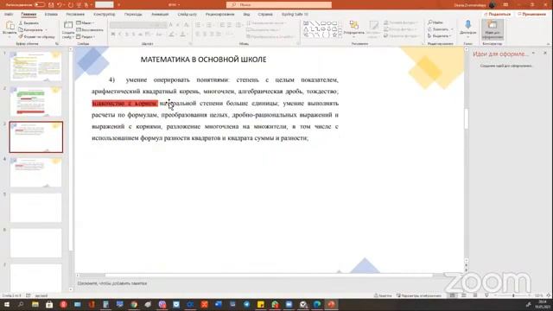
Task: Click the Поделиться share button
Action: [498, 14]
